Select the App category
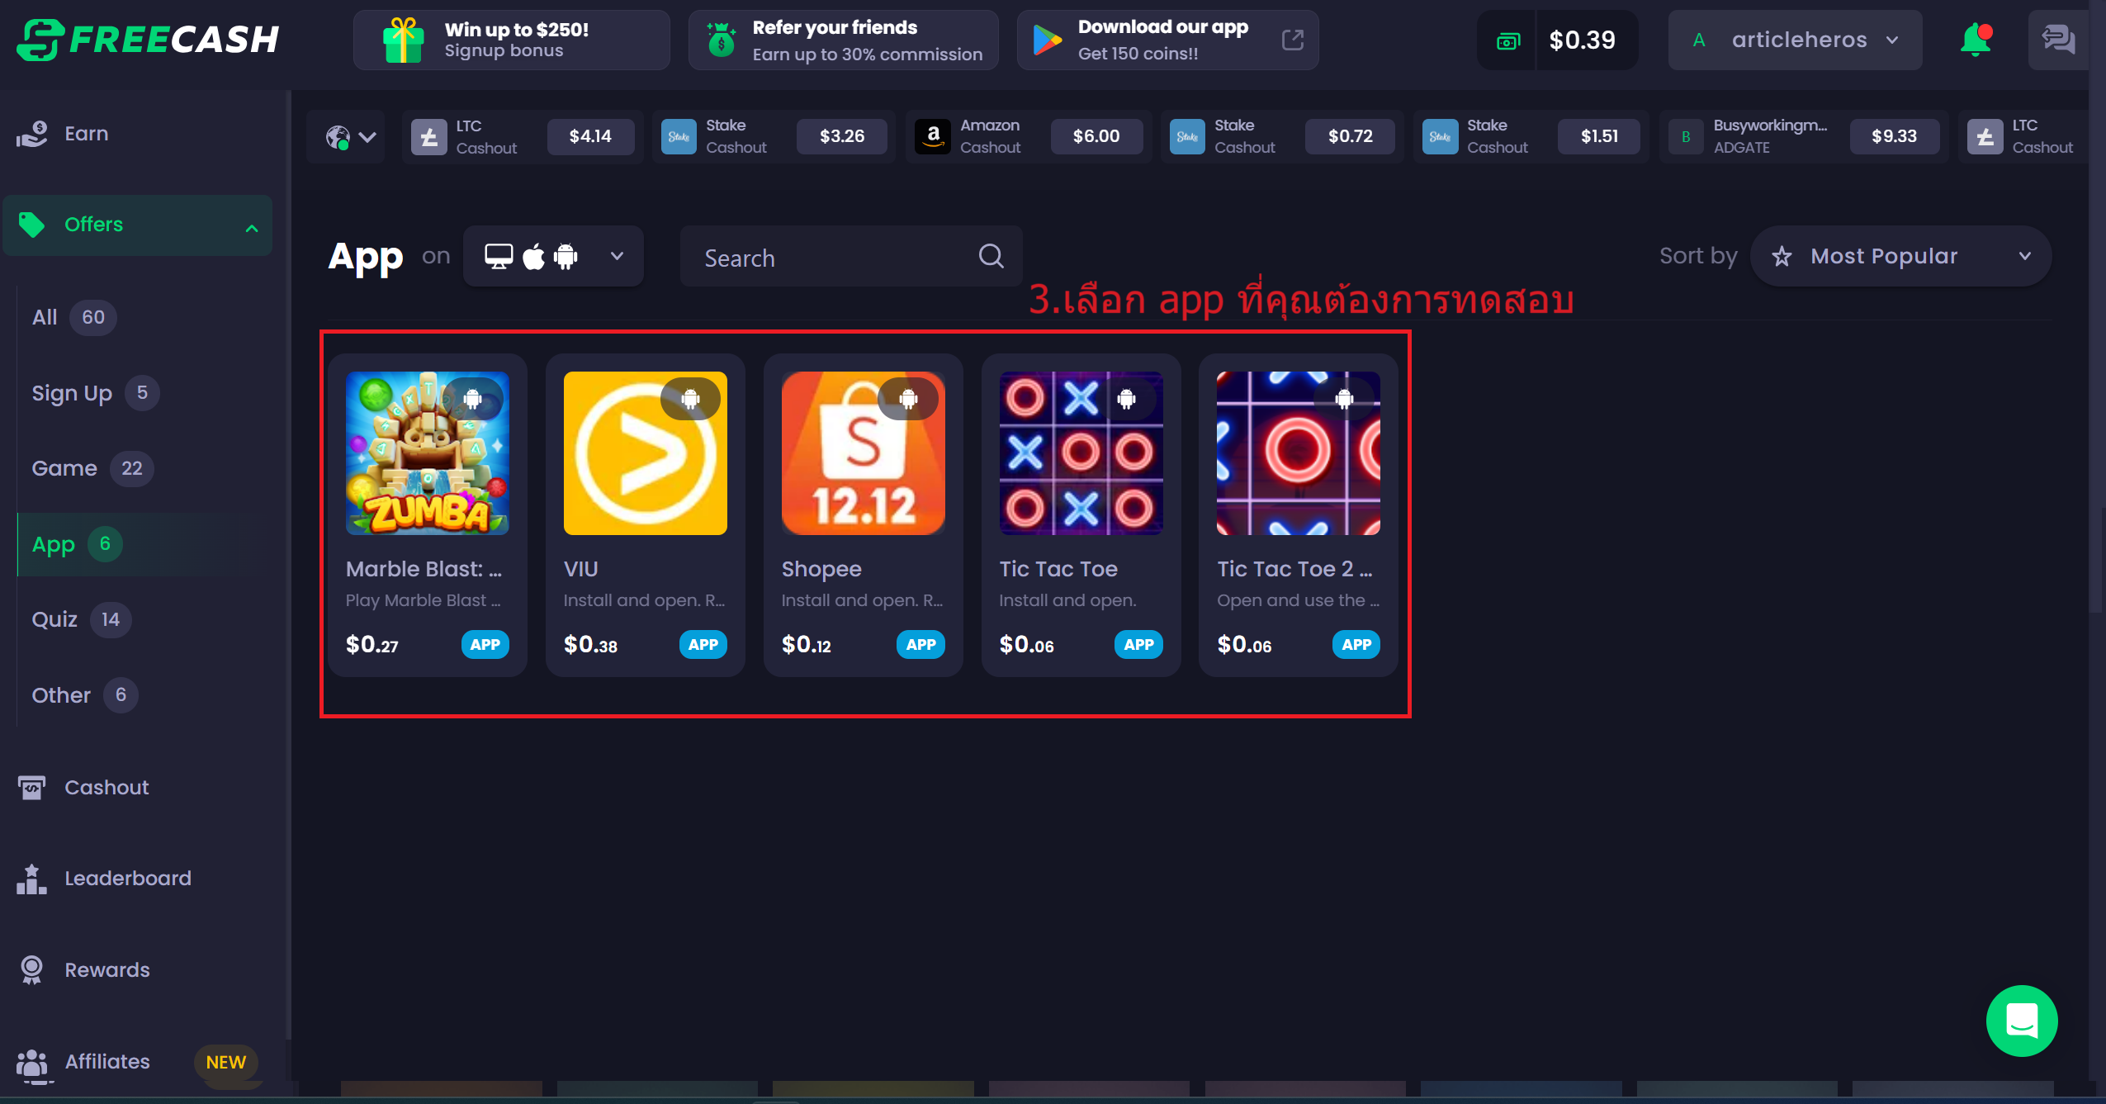 coord(77,544)
